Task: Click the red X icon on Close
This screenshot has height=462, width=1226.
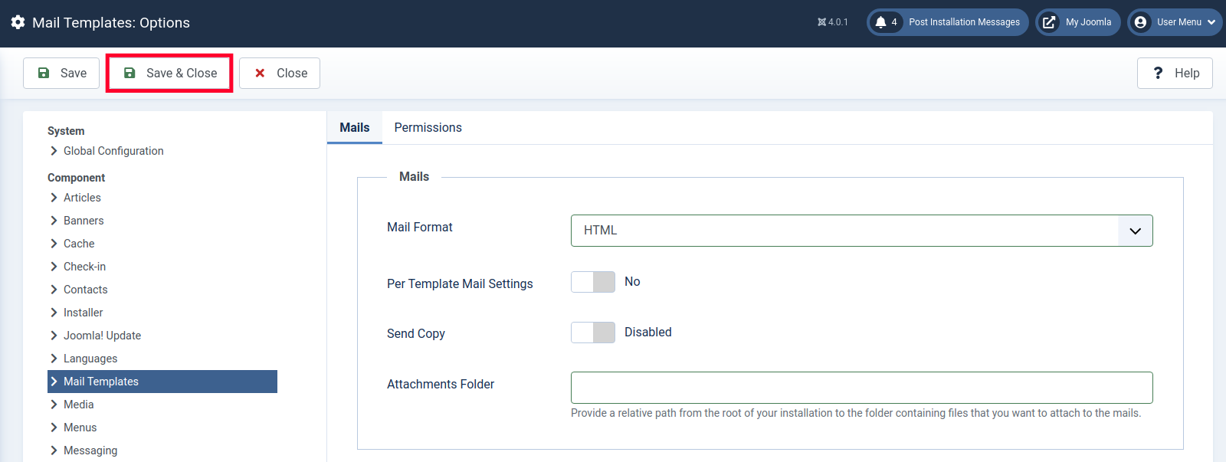Action: click(x=260, y=73)
